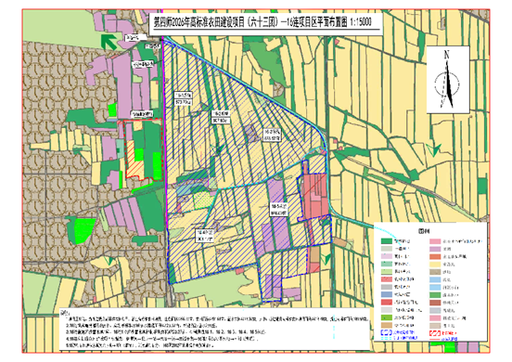Viewport: 512px width, 362px height.
Task: Click the 图例 legend heading
Action: tap(424, 231)
